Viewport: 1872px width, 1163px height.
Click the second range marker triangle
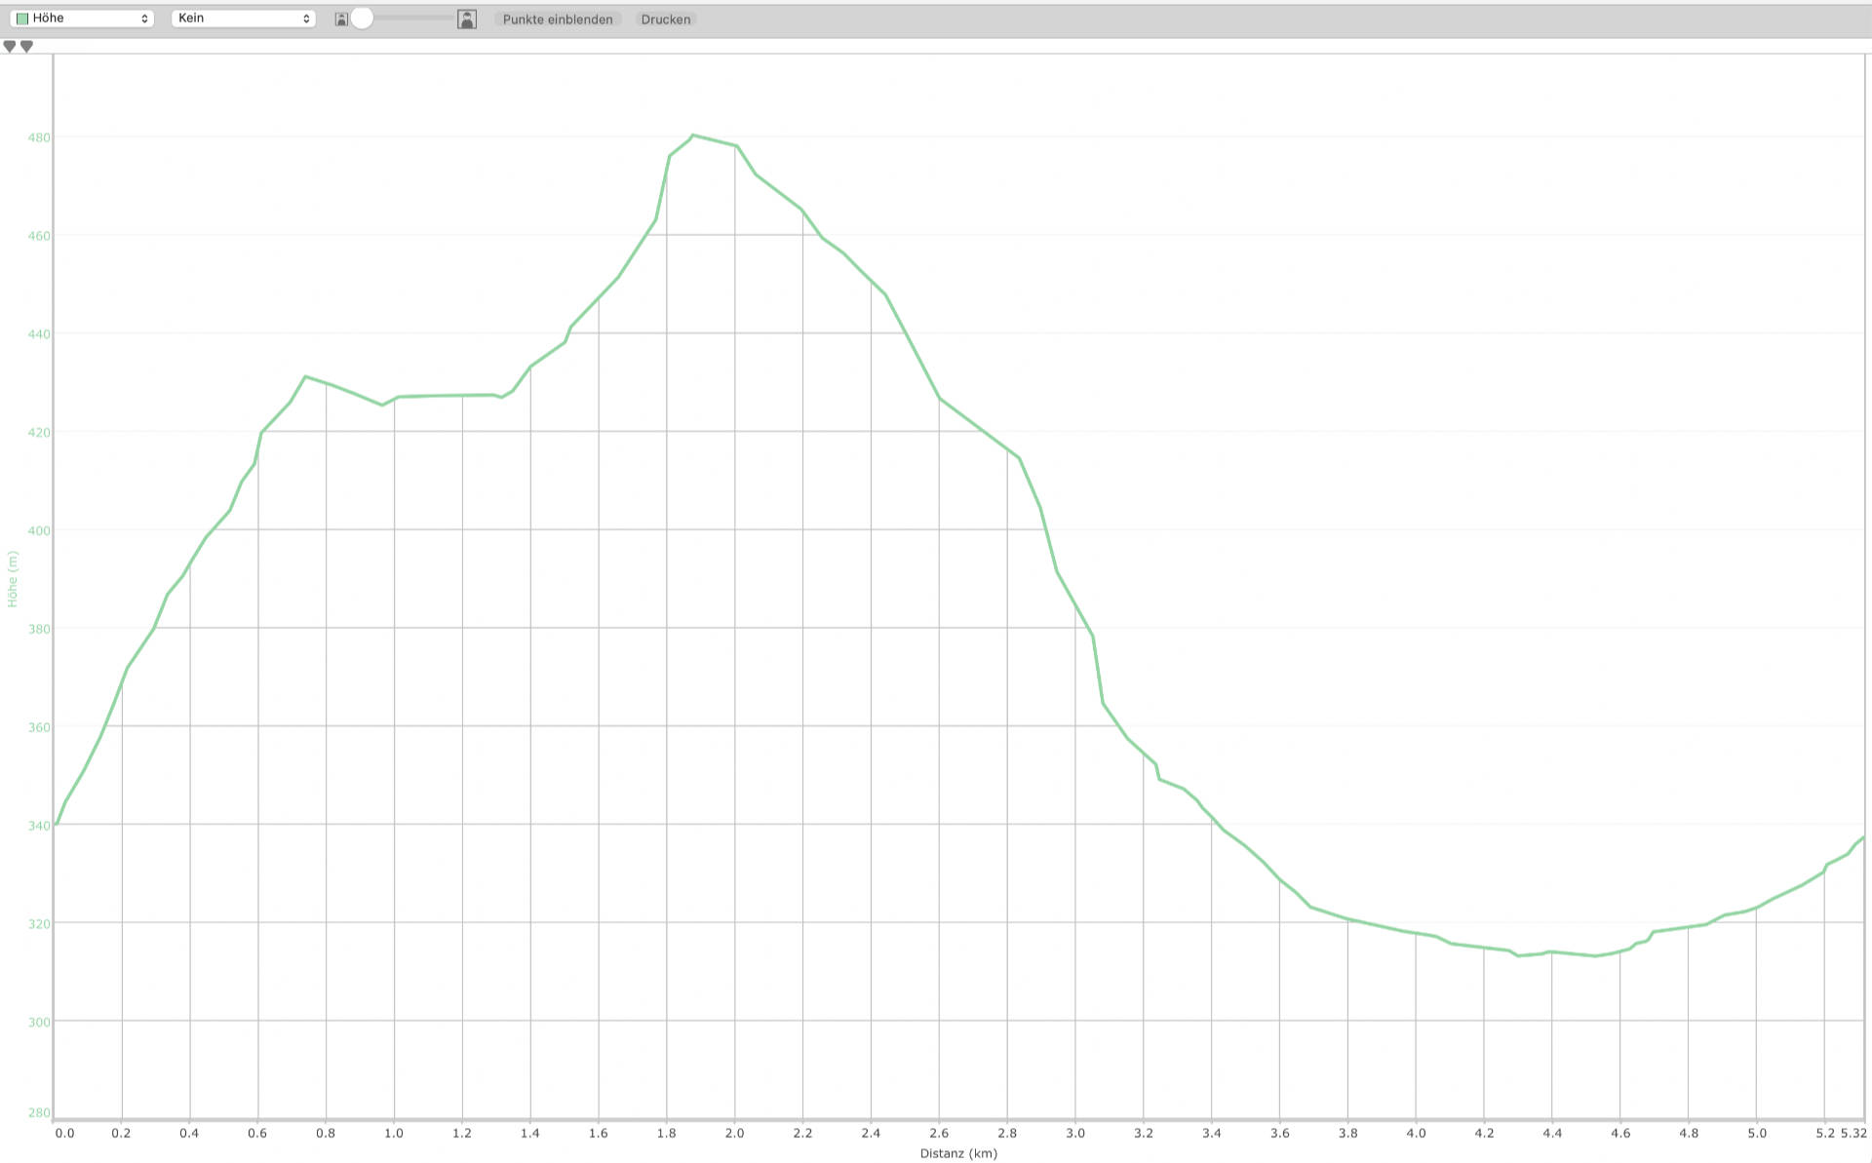pyautogui.click(x=26, y=46)
